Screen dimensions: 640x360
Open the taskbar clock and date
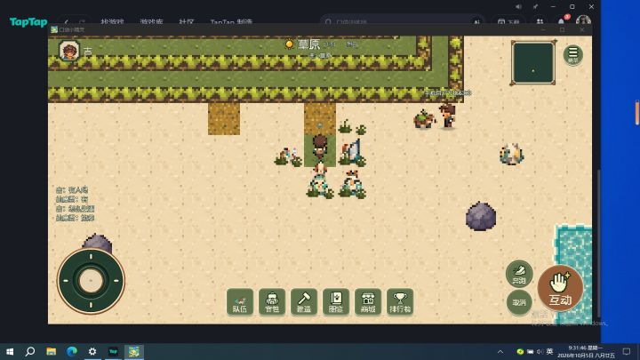point(586,351)
